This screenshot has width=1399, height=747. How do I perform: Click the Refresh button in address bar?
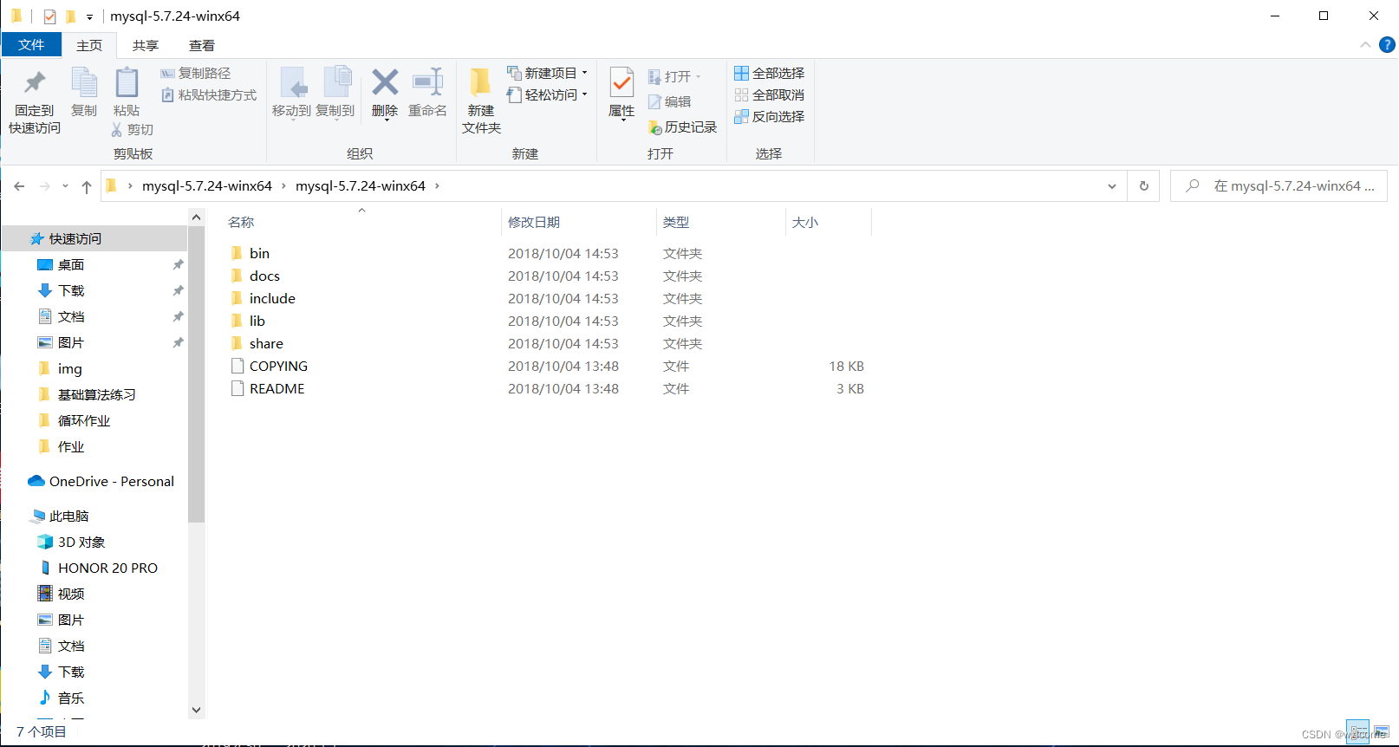[1144, 185]
